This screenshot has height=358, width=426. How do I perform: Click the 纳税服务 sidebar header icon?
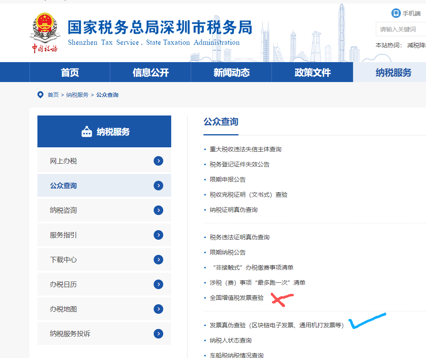click(87, 131)
